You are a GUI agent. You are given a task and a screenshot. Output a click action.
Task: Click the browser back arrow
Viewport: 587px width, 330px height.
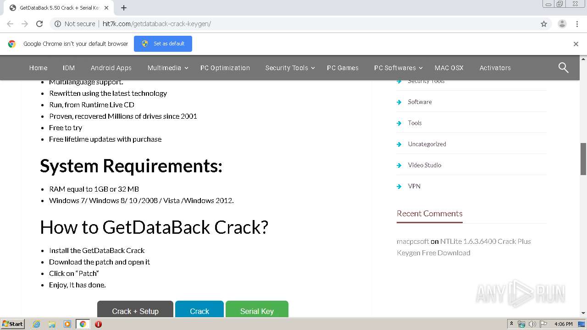click(10, 24)
